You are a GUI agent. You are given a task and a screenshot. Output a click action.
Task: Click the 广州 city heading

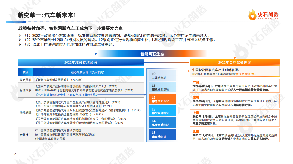tap(196, 82)
